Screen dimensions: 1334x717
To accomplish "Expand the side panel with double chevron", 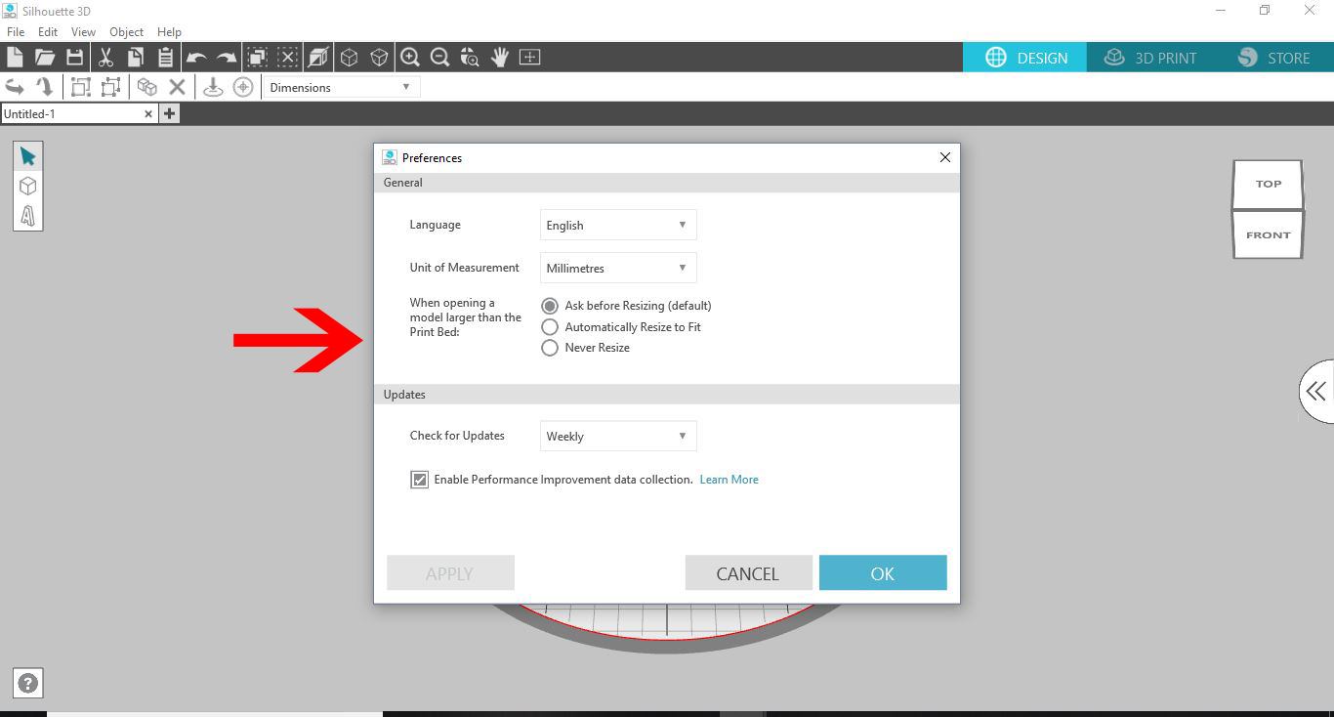I will point(1316,392).
